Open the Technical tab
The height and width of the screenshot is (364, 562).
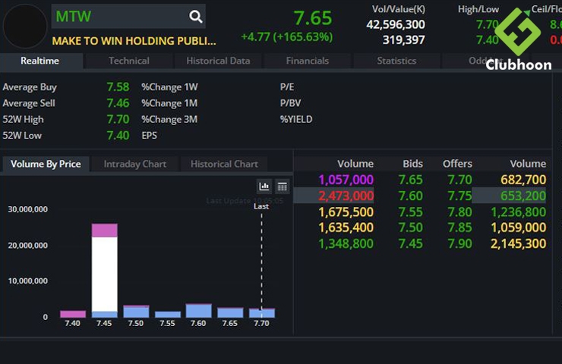point(129,61)
